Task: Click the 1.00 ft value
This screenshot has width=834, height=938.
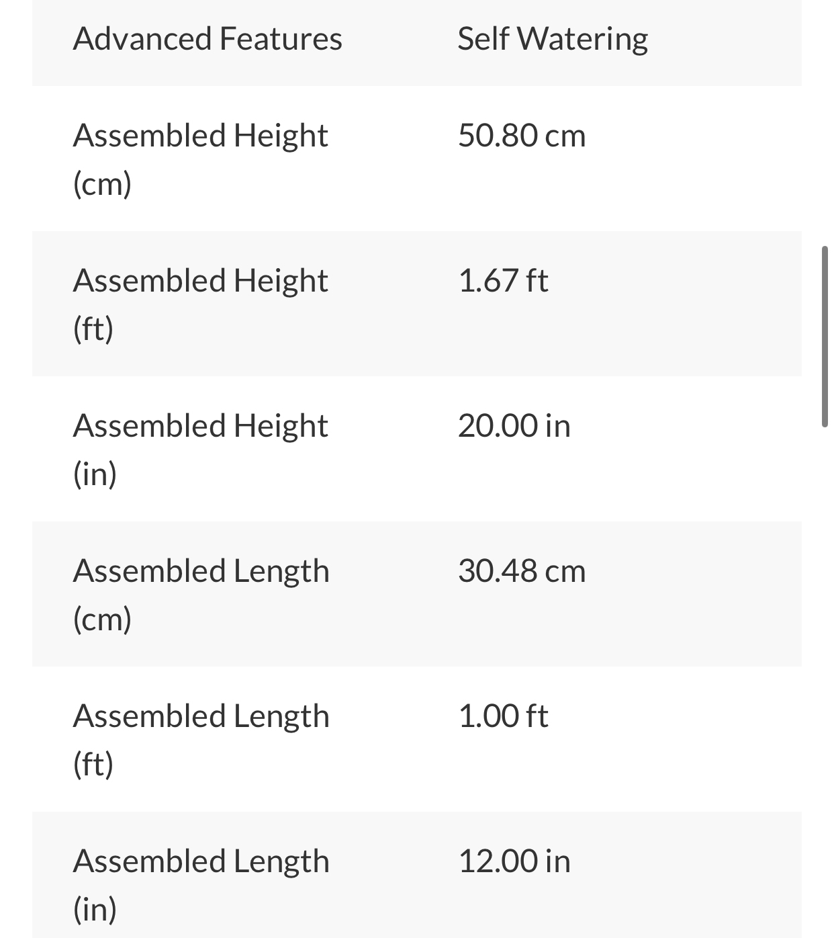Action: (503, 716)
